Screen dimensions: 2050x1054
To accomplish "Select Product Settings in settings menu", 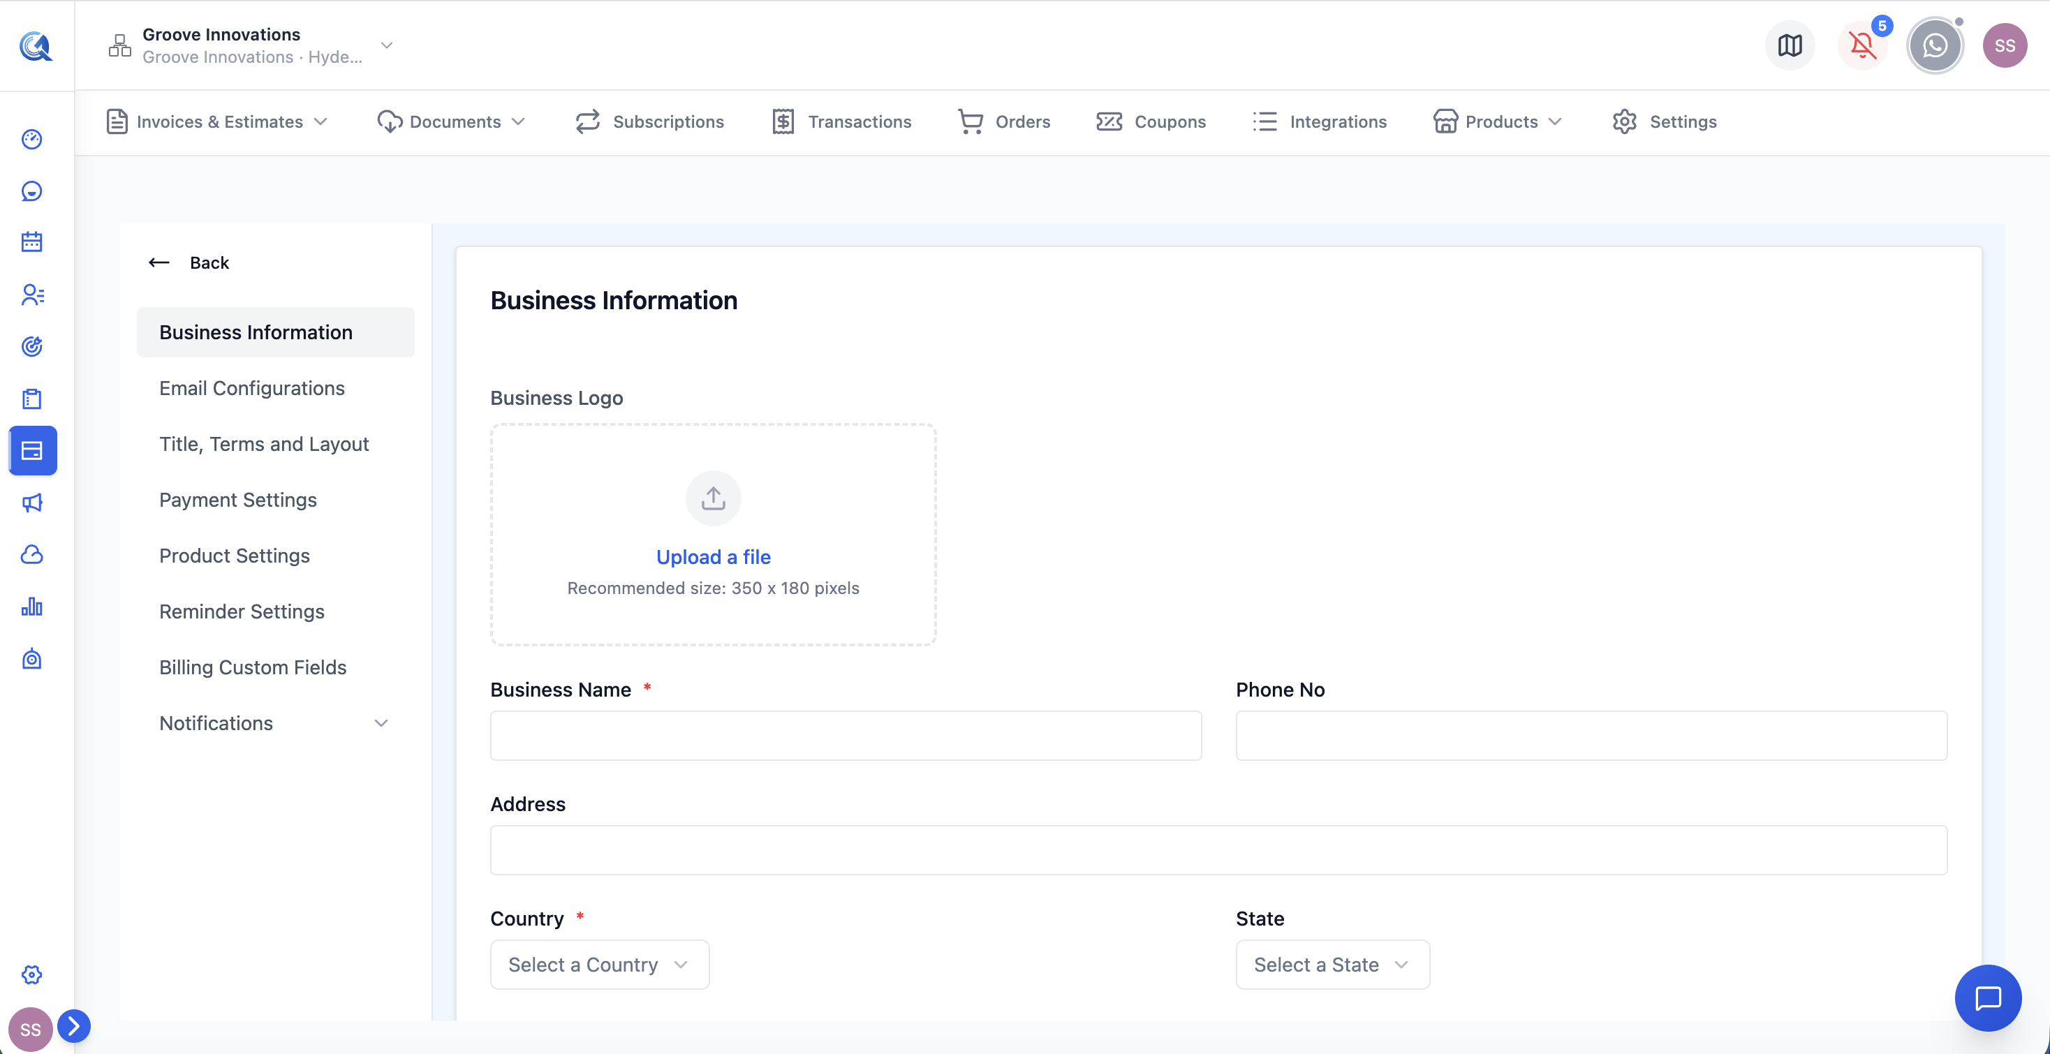I will point(234,555).
